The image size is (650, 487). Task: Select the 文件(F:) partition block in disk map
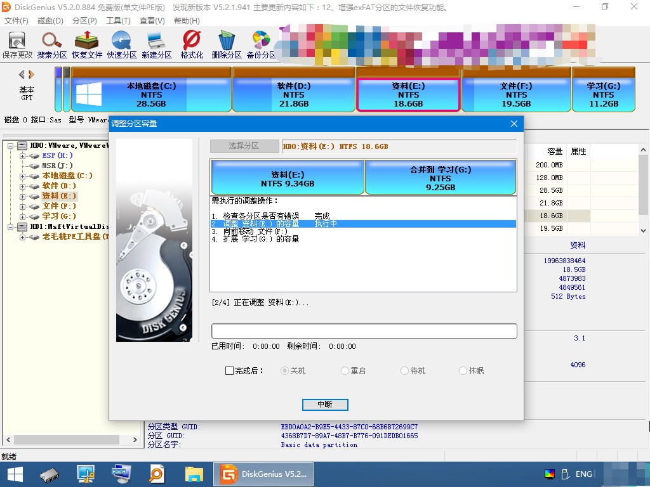click(x=516, y=90)
